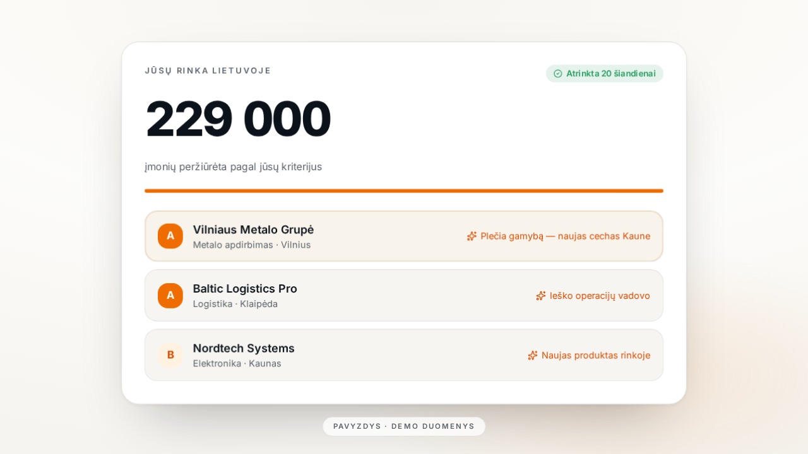Select the Ieško operacijų vadovo signal text
808x454 pixels.
click(x=600, y=296)
